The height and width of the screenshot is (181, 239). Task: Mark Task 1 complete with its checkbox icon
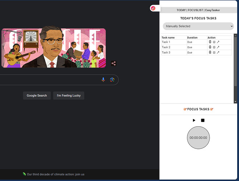pos(214,42)
